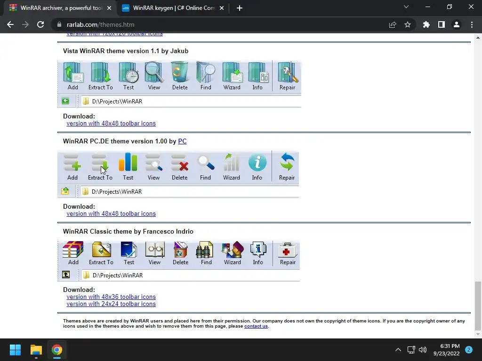Click the Vista theme Info icon
The width and height of the screenshot is (482, 361).
(258, 72)
